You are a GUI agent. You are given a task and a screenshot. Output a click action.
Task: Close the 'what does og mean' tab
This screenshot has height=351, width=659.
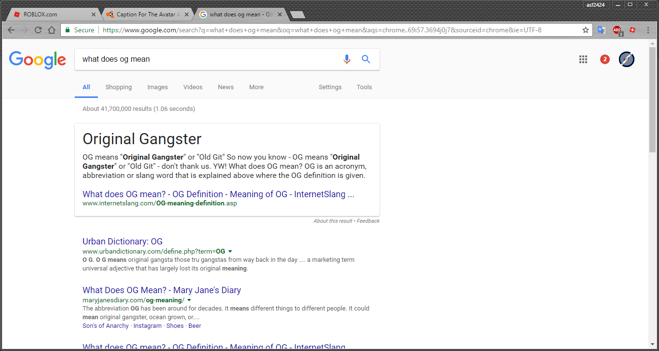[280, 14]
